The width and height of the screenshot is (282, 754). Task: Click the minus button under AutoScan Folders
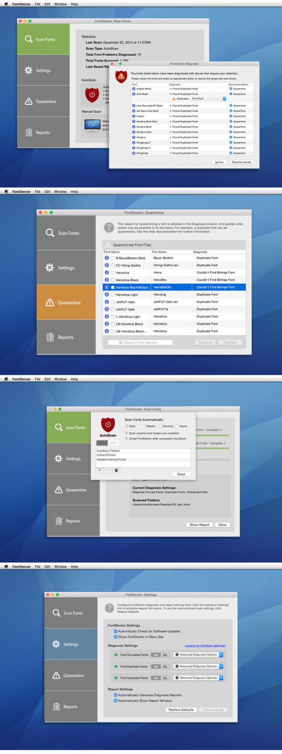coord(108,470)
